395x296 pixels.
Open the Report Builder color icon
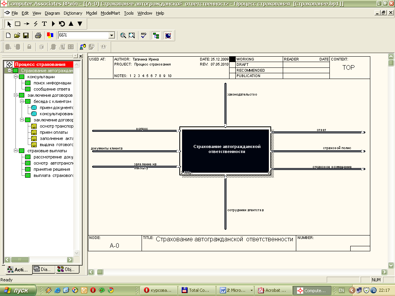(x=50, y=35)
